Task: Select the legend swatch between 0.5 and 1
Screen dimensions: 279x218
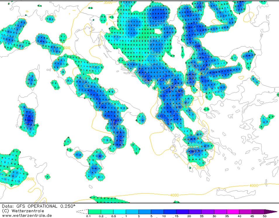Action: coord(119,212)
